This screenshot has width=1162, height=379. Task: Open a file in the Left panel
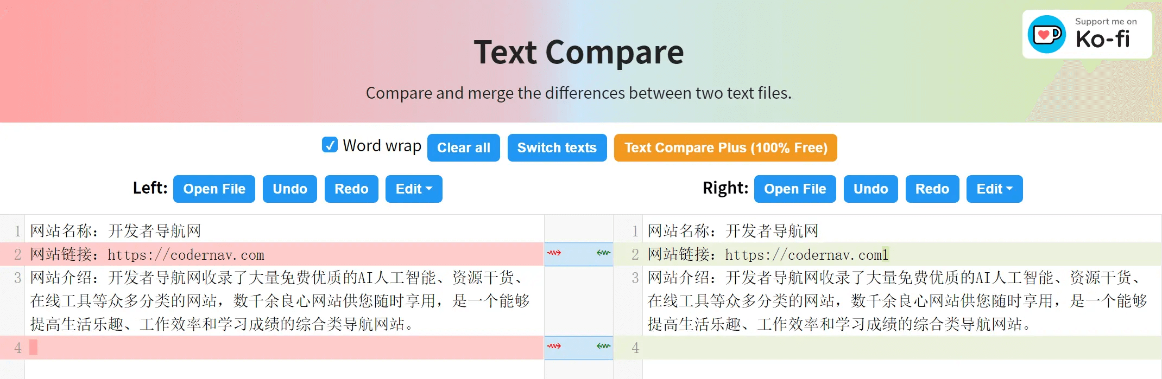pyautogui.click(x=213, y=189)
